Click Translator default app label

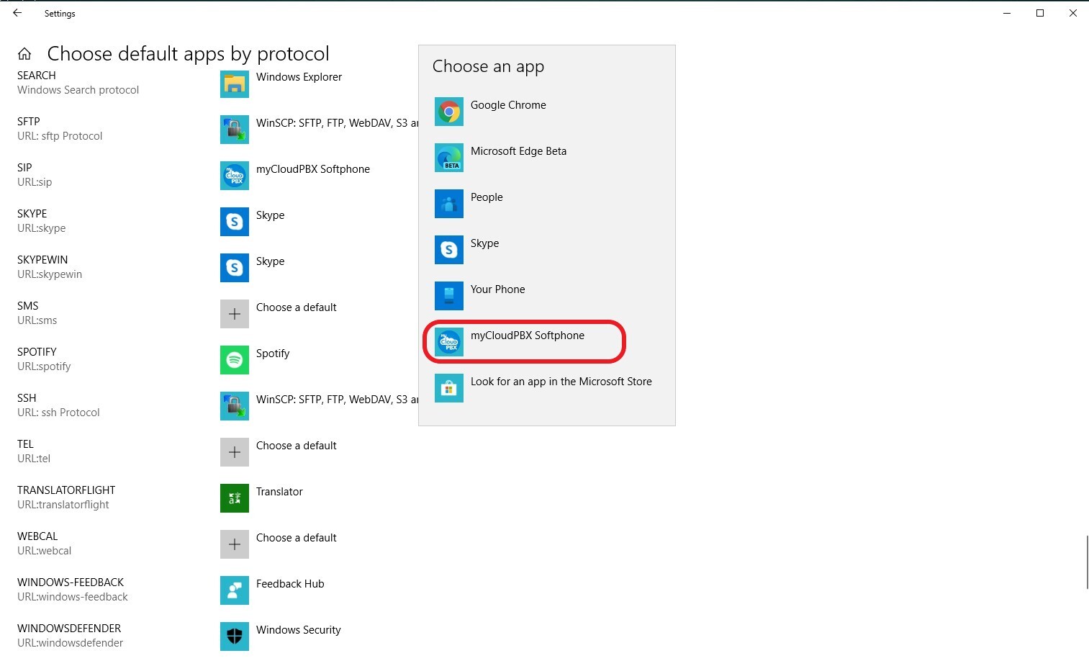click(279, 492)
